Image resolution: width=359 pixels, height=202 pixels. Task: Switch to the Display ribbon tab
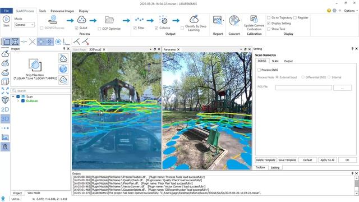[84, 11]
